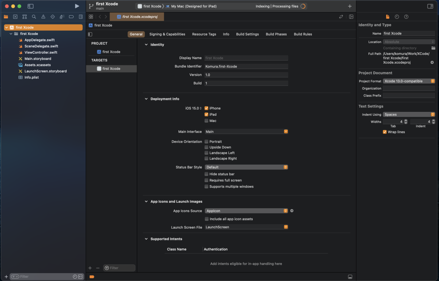
Task: Add a new target with the plus button
Action: pyautogui.click(x=90, y=268)
